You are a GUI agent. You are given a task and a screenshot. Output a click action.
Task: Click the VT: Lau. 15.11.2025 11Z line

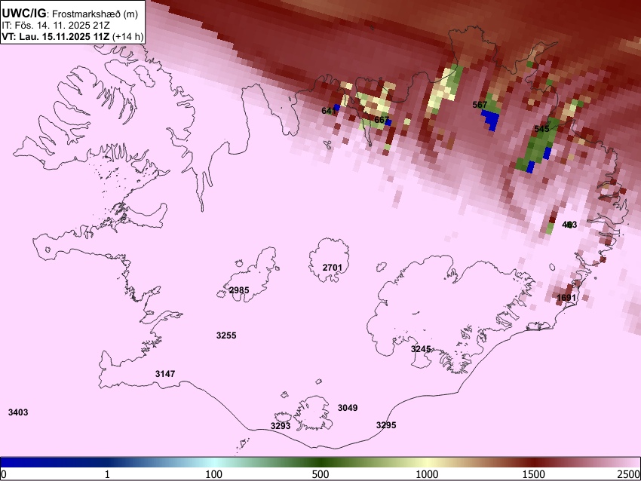(x=72, y=36)
